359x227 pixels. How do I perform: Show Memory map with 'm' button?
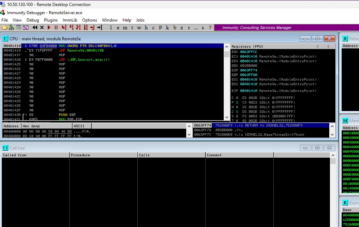[125, 28]
